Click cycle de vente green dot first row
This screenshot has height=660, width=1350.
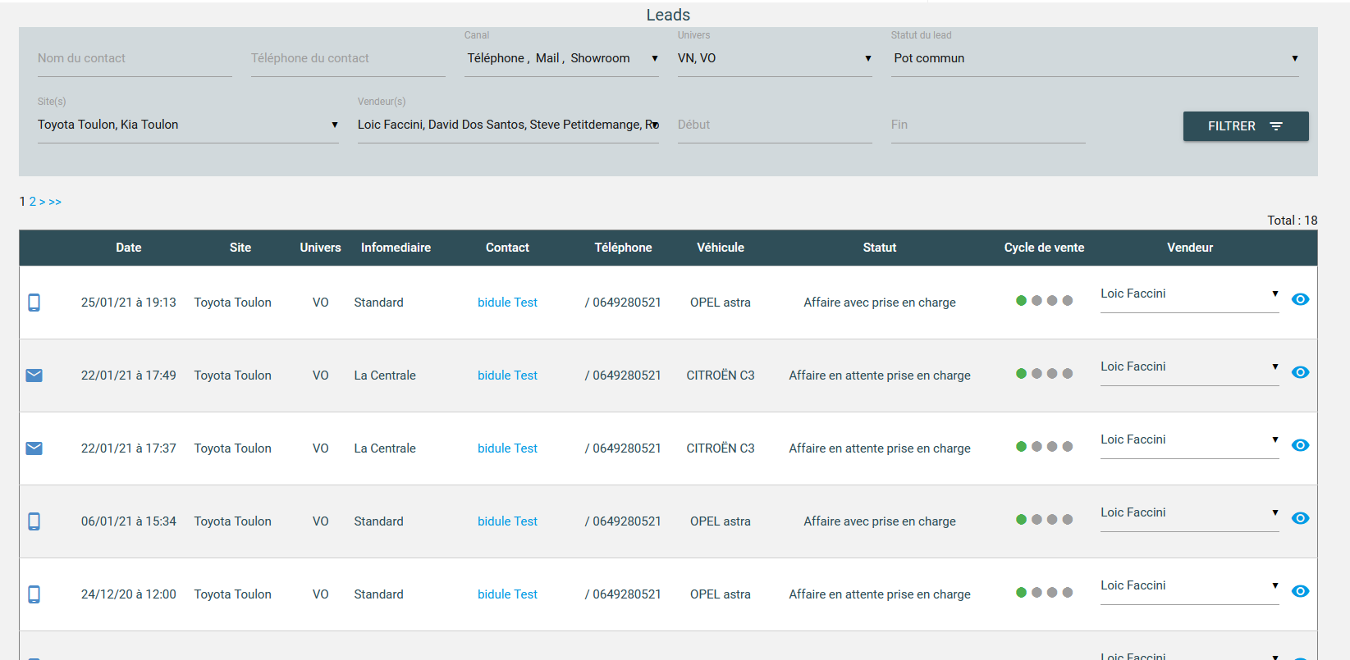(x=1021, y=301)
